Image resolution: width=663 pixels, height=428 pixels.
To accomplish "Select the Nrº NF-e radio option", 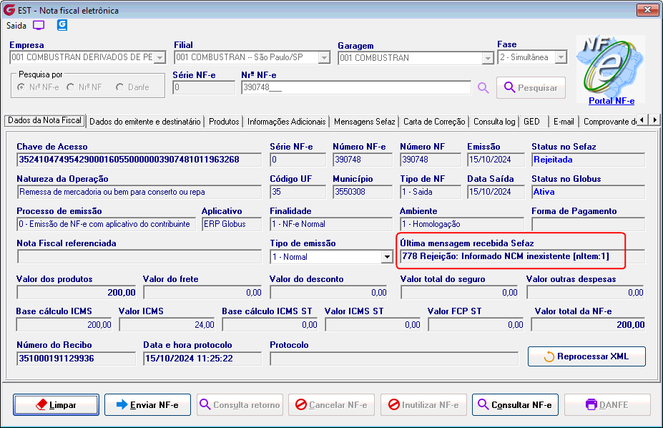I will pos(21,87).
